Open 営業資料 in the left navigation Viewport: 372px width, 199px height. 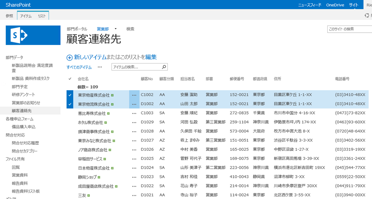[x=20, y=175]
